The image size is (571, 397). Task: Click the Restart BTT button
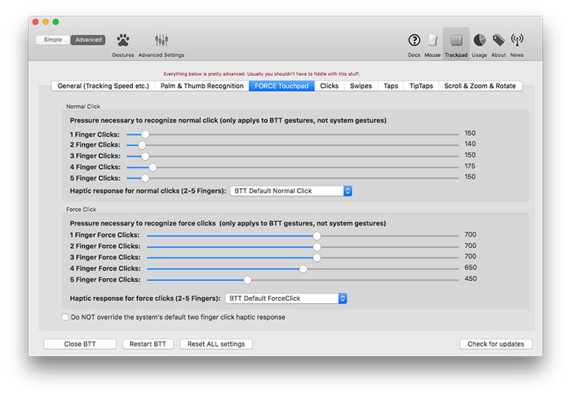(x=148, y=344)
